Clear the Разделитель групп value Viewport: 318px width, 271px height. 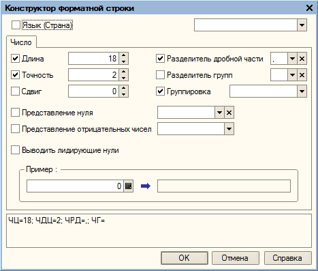[x=302, y=75]
